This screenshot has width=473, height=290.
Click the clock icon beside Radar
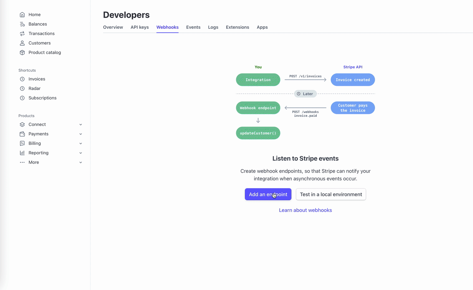(x=22, y=88)
